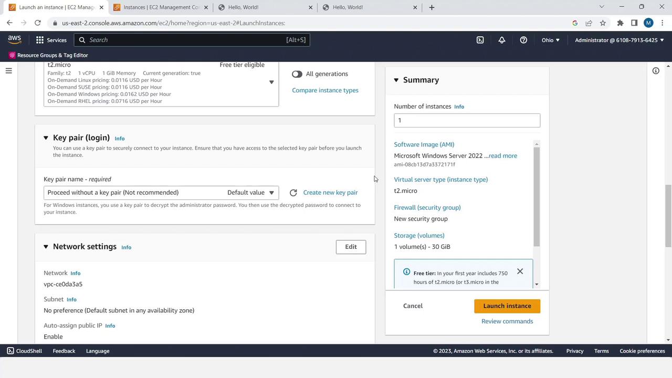
Task: View site information lock icon
Action: click(55, 23)
